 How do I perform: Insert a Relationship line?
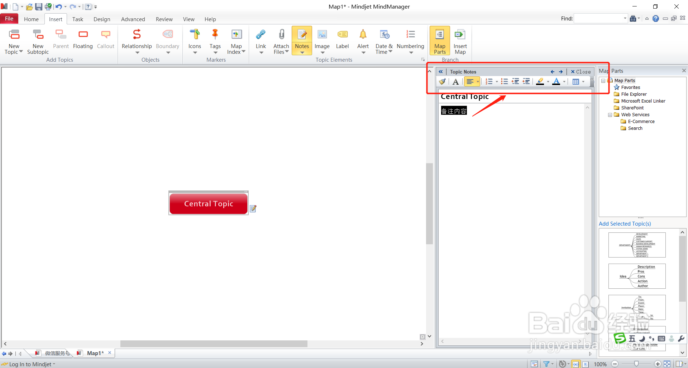tap(137, 42)
